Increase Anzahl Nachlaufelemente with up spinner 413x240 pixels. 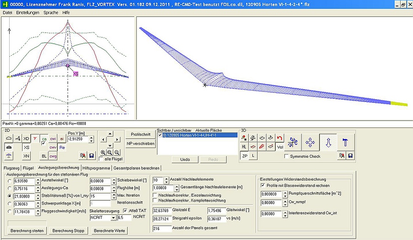(167, 179)
